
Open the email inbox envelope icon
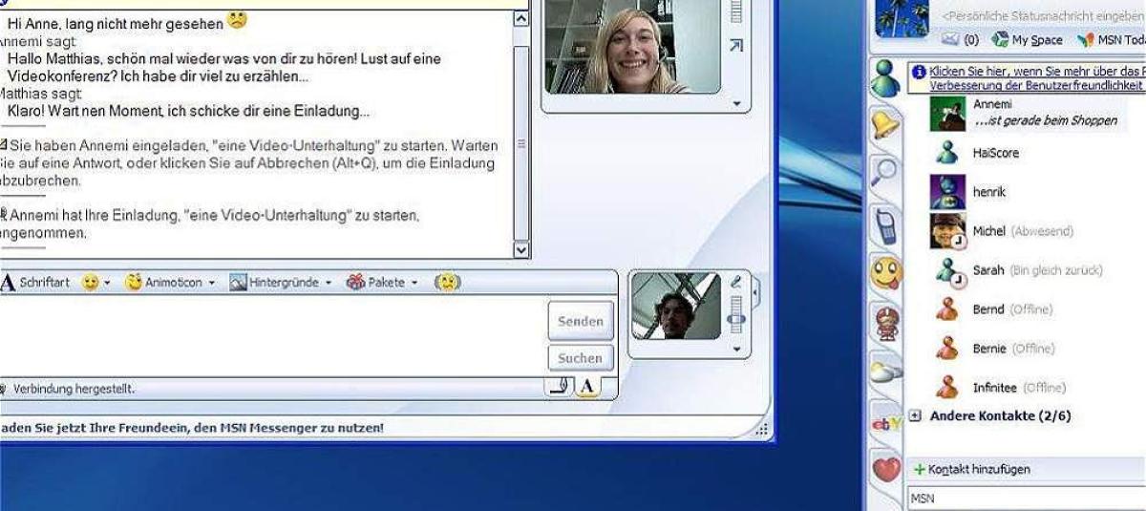click(x=951, y=40)
